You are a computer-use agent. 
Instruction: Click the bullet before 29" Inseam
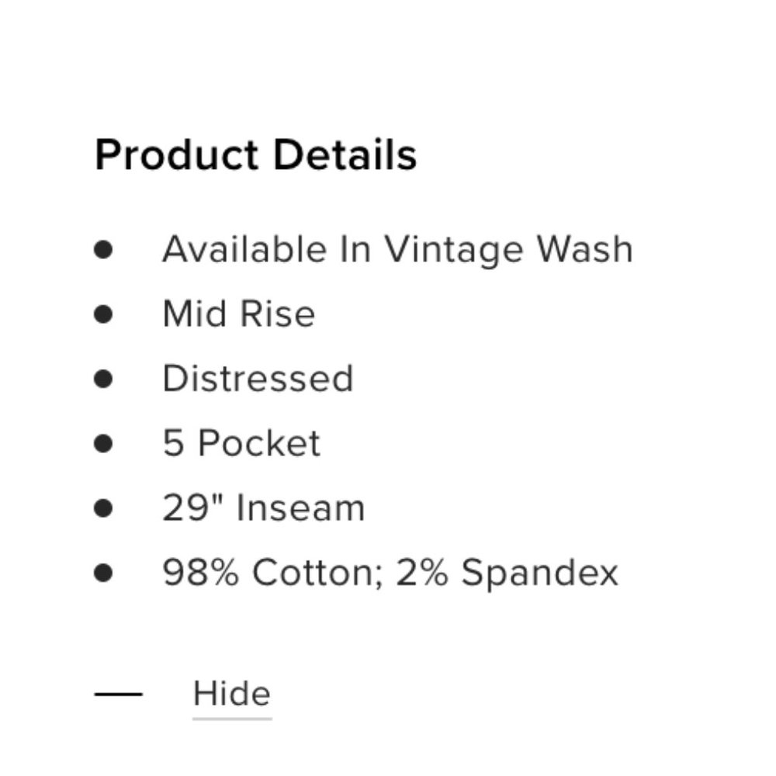103,508
